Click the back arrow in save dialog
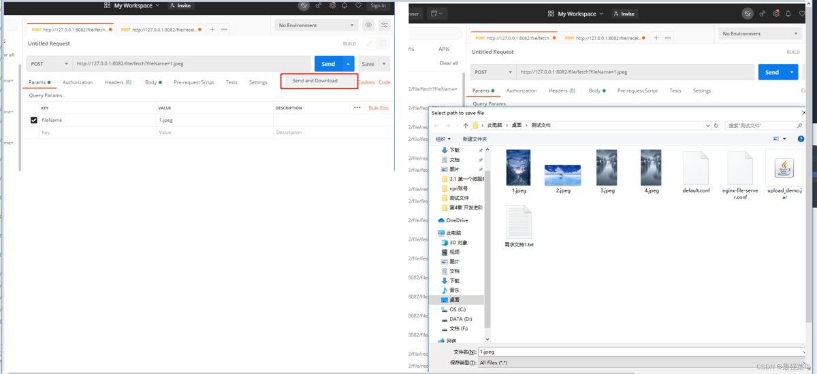 (x=436, y=126)
